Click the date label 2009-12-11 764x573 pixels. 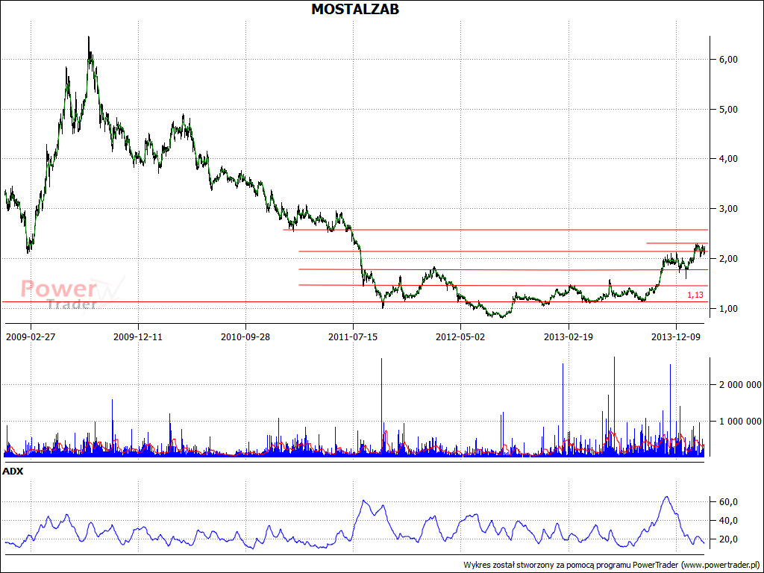pos(138,337)
